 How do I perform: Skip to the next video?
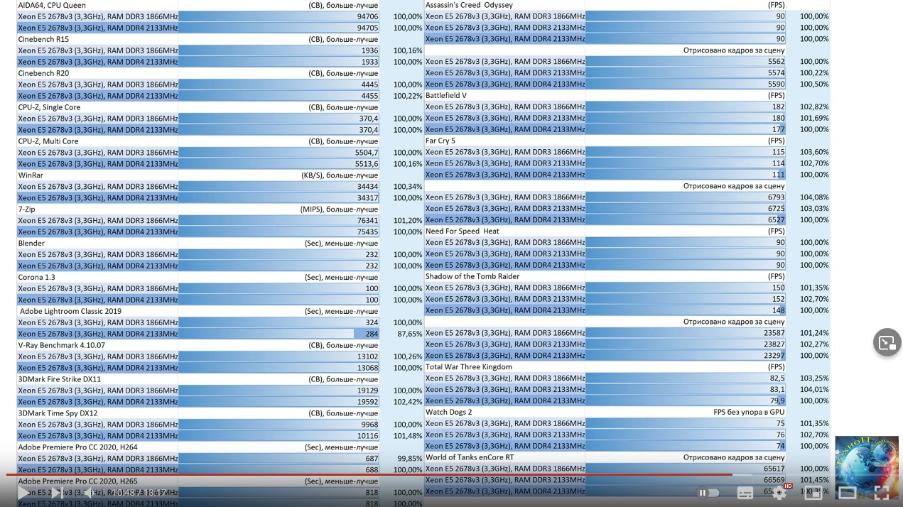pyautogui.click(x=56, y=492)
